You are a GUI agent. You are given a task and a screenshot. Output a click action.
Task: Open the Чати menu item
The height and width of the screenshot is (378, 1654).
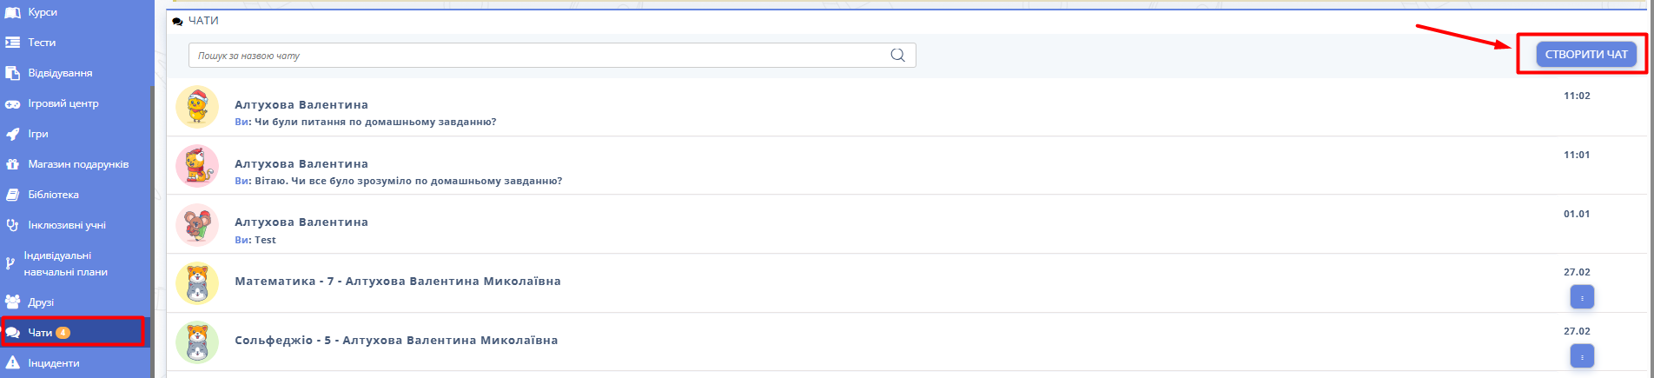tap(41, 333)
